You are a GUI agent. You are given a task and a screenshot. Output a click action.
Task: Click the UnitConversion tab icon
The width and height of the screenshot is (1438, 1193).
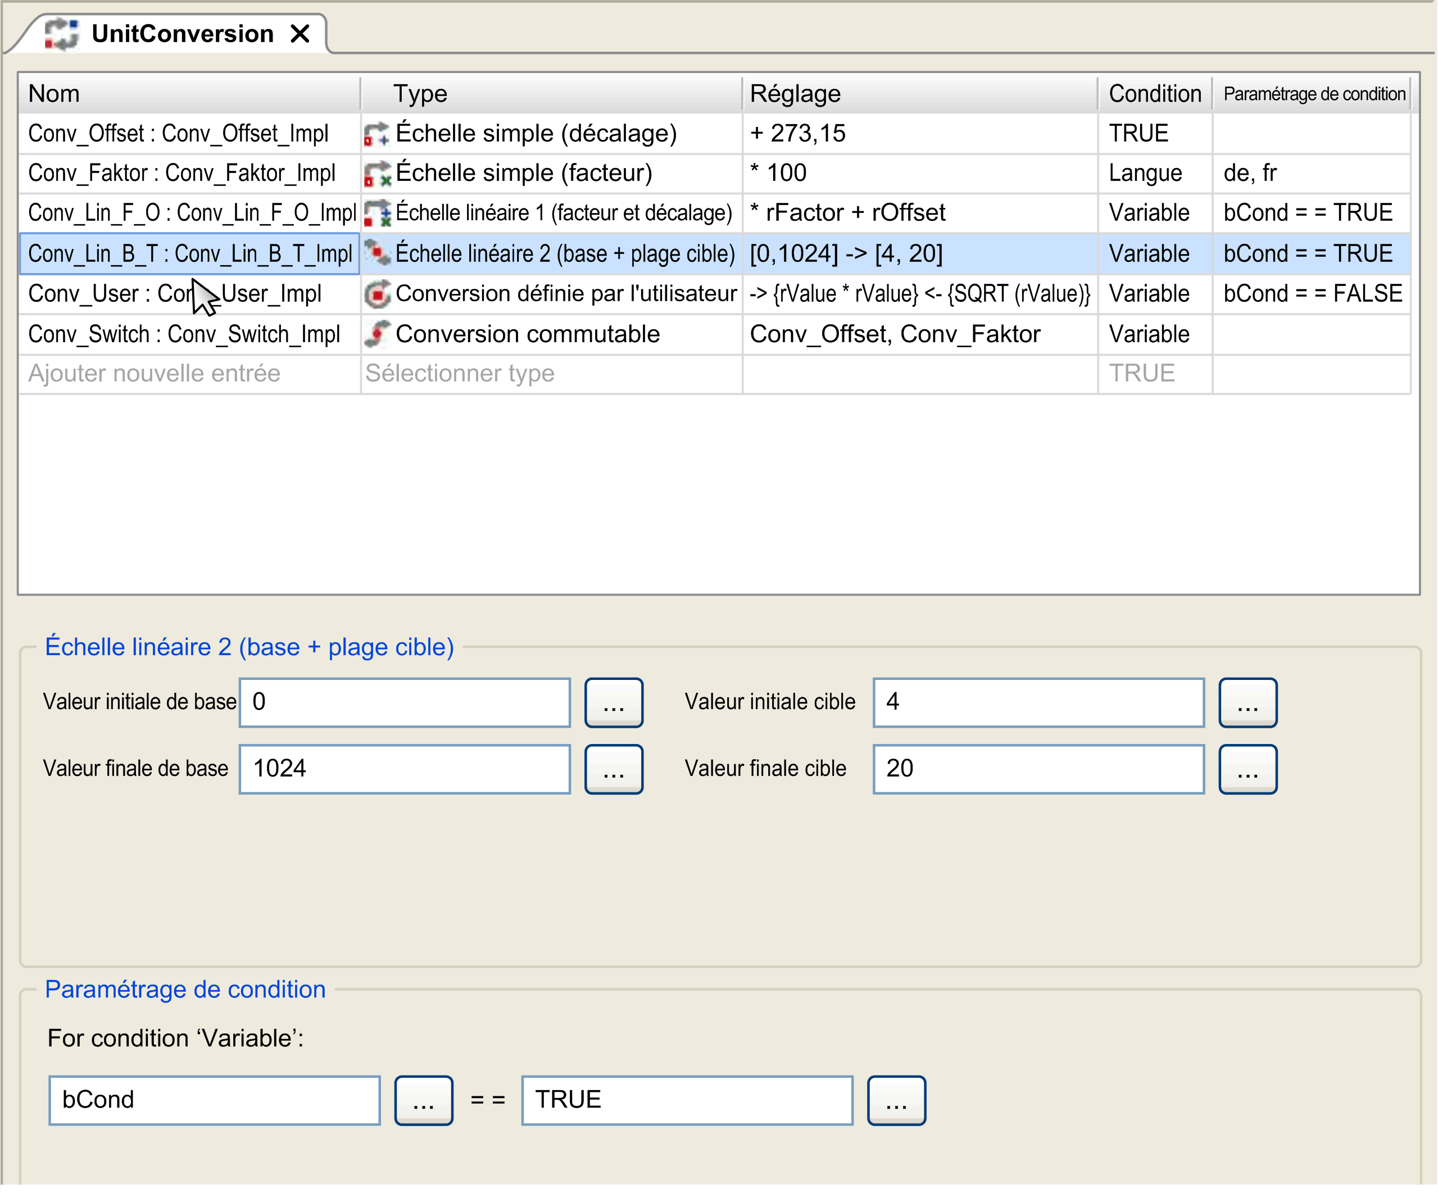[62, 34]
